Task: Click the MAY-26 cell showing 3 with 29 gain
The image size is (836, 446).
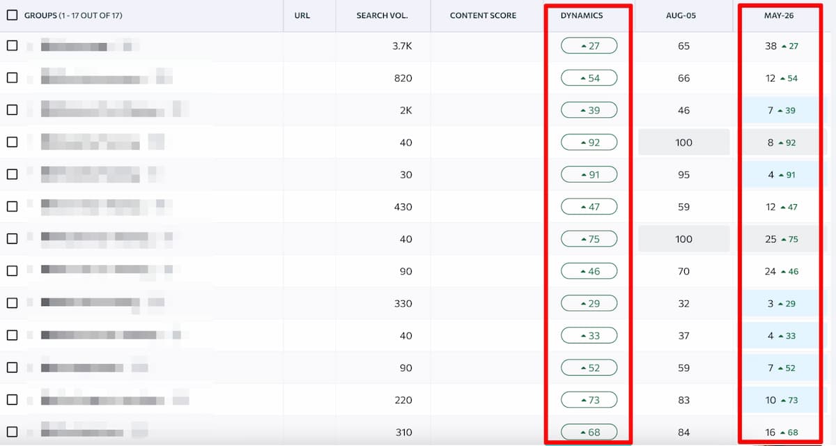Action: [x=780, y=303]
